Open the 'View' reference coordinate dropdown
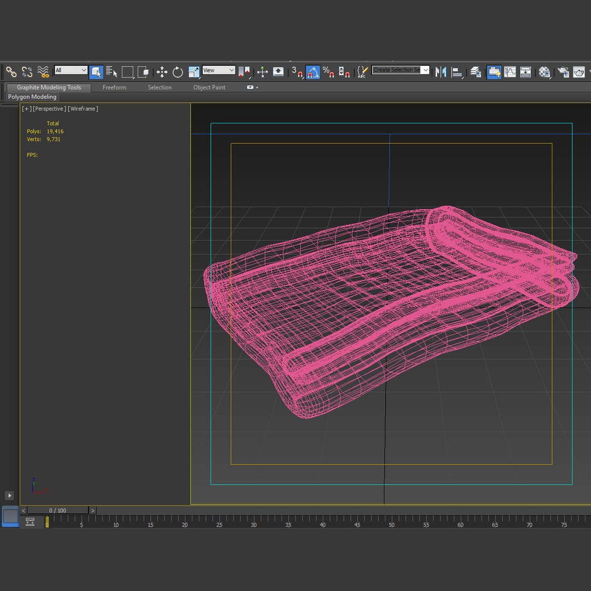The width and height of the screenshot is (591, 591). click(218, 70)
